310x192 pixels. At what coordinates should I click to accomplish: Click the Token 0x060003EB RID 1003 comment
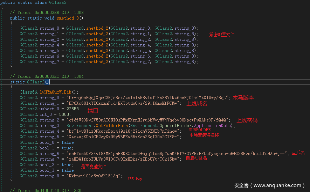point(47,13)
